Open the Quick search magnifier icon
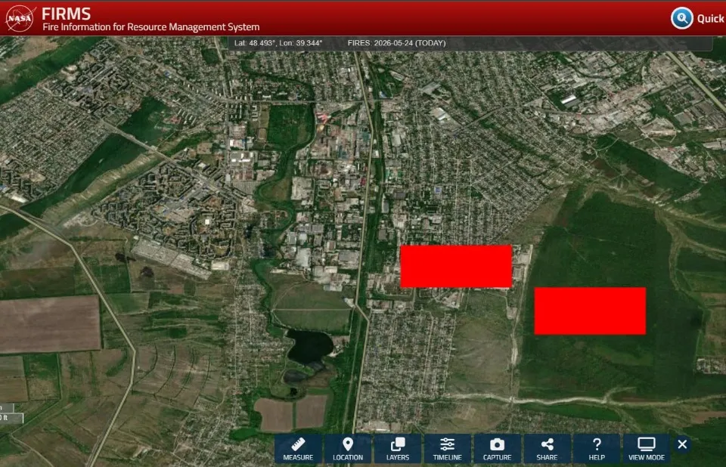The height and width of the screenshot is (467, 726). click(681, 18)
